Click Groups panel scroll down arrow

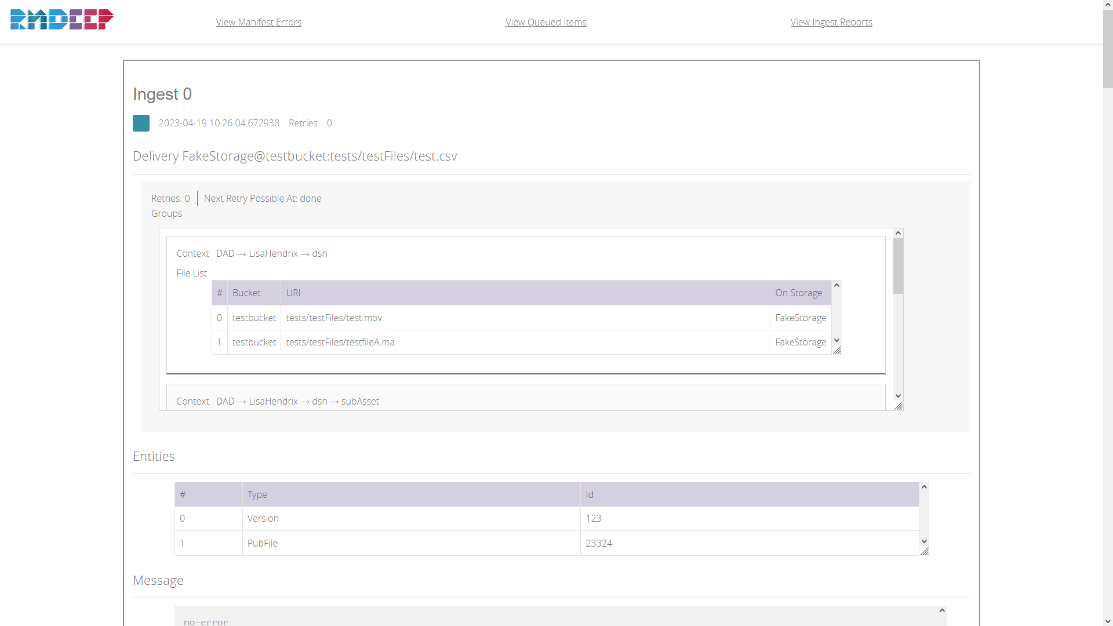898,396
